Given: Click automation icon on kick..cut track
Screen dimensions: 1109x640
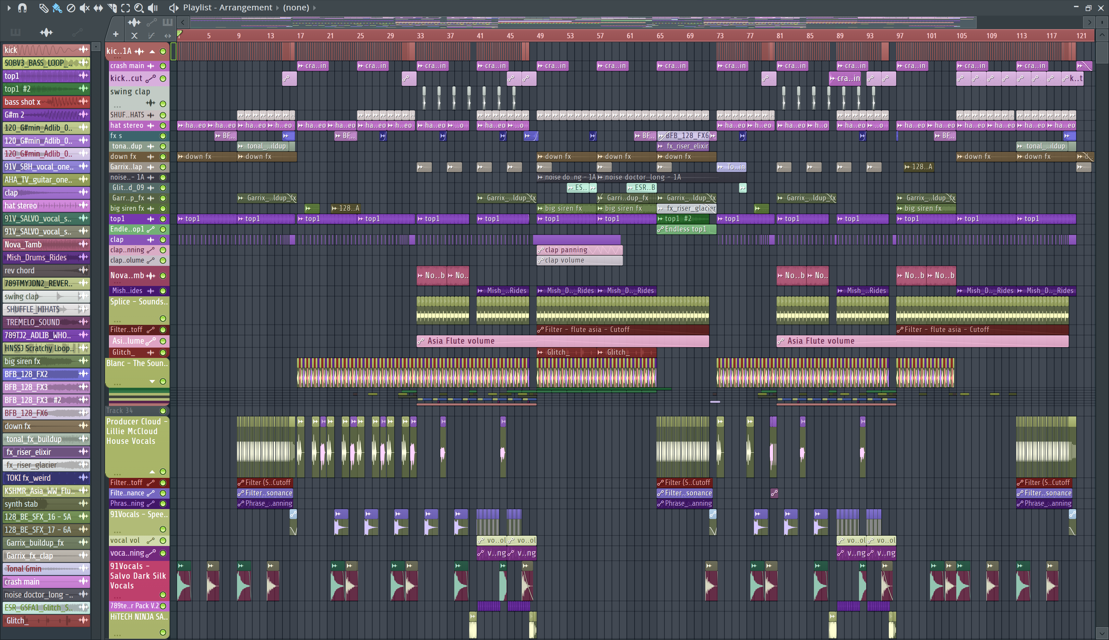Looking at the screenshot, I should [x=151, y=79].
